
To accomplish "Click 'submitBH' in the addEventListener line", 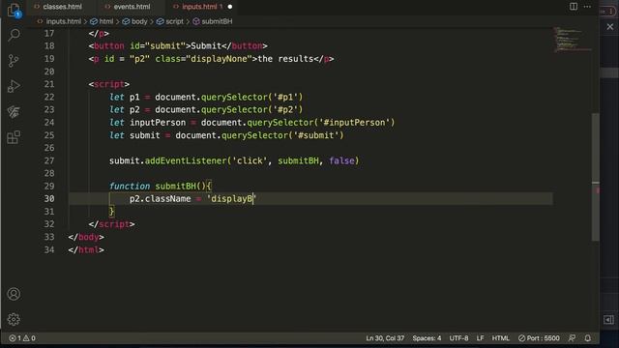I will coord(299,160).
